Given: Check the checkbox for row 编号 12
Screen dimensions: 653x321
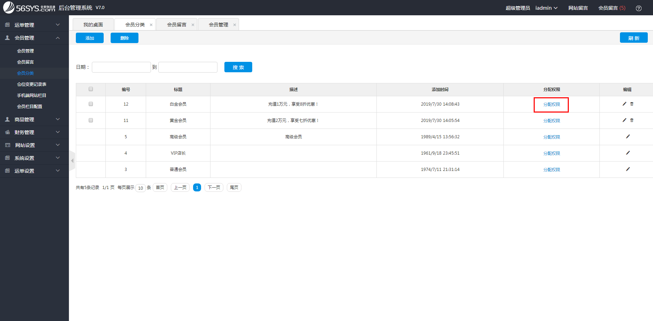Looking at the screenshot, I should [90, 104].
